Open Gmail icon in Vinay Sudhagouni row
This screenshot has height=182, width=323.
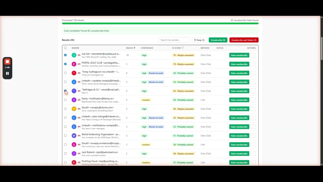pos(79,73)
